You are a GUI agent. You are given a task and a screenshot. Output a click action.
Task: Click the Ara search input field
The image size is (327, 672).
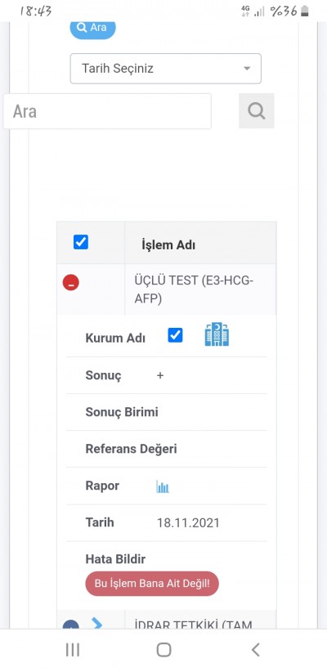(x=107, y=111)
